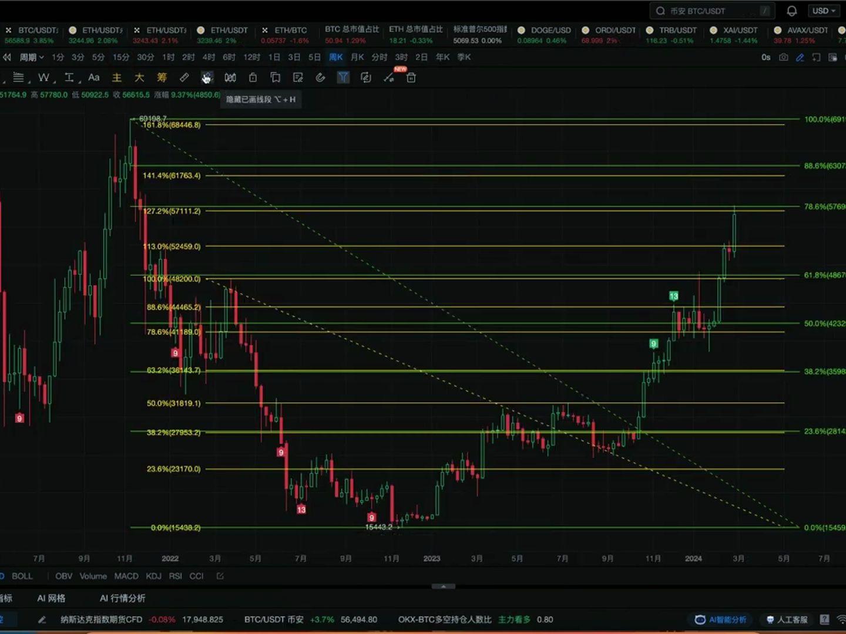Take a chart screenshot with camera icon

783,57
